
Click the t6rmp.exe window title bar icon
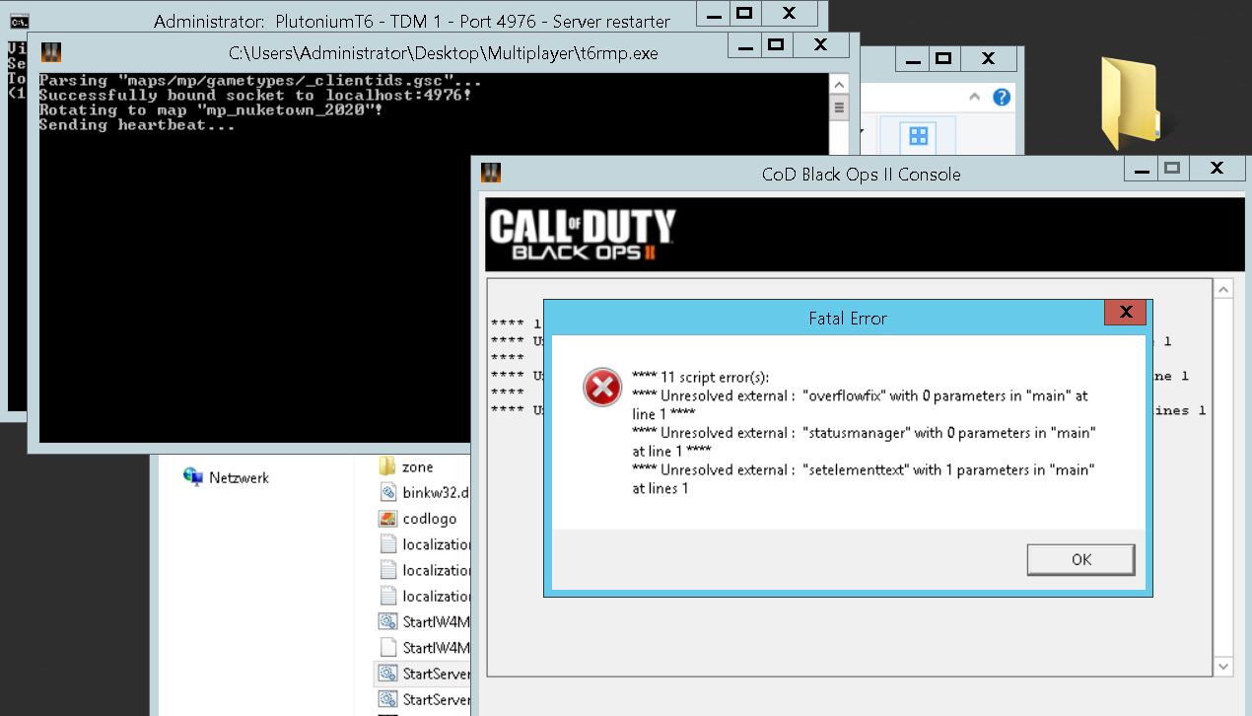click(x=51, y=52)
